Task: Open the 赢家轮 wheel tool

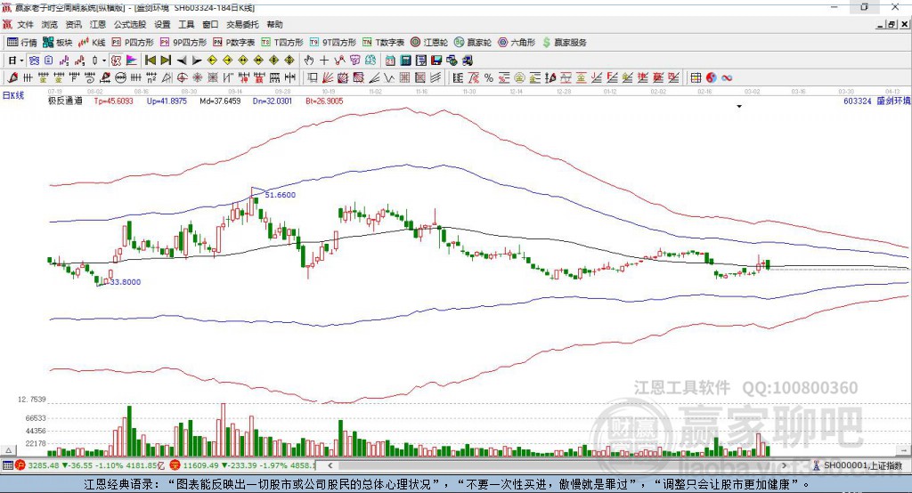Action: pos(473,43)
